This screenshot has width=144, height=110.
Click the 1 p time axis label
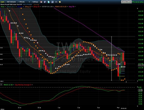tap(59, 108)
